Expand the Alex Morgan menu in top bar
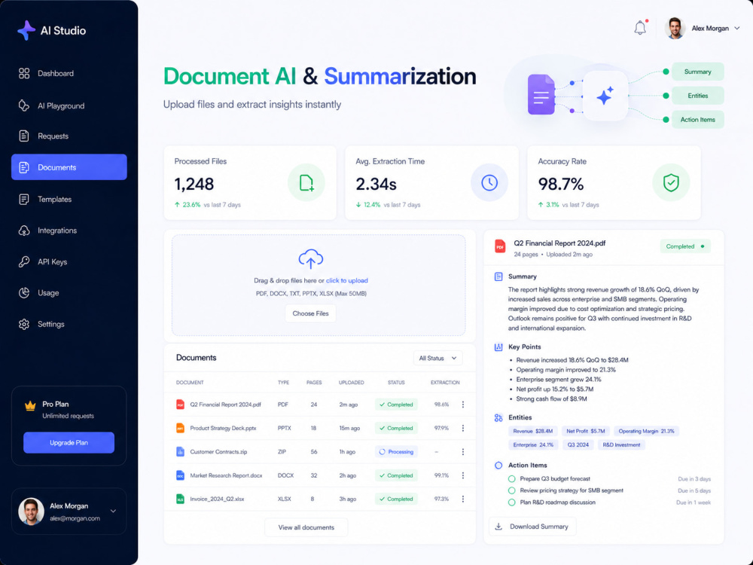Image resolution: width=753 pixels, height=565 pixels. click(x=736, y=29)
